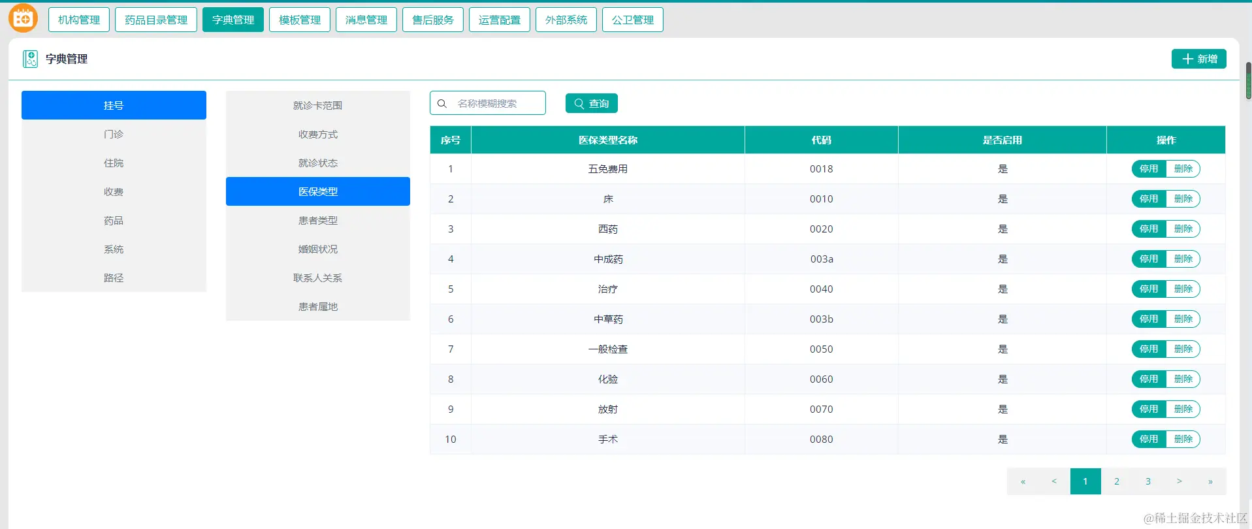Open the 药品目录管理 menu
Image resolution: width=1252 pixels, height=529 pixels.
[156, 20]
